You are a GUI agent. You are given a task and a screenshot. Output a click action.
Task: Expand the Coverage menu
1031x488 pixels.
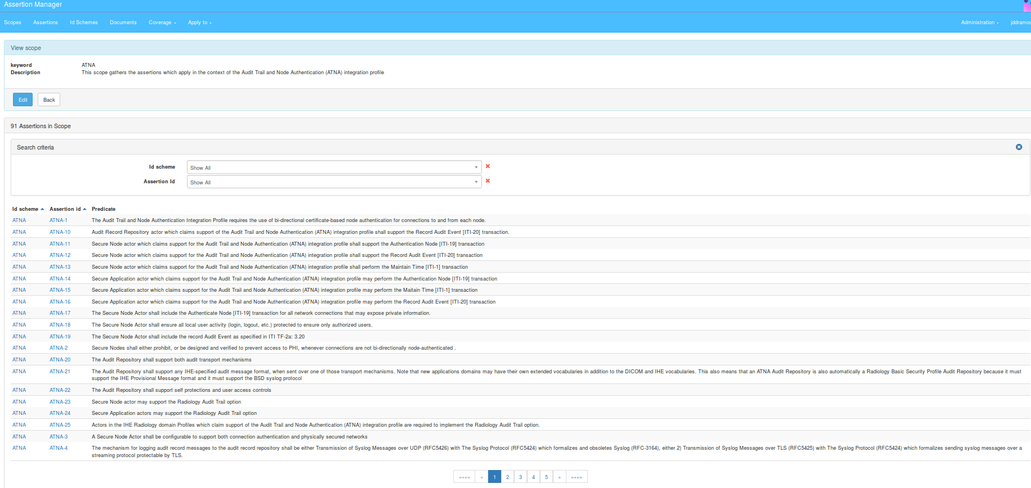162,22
